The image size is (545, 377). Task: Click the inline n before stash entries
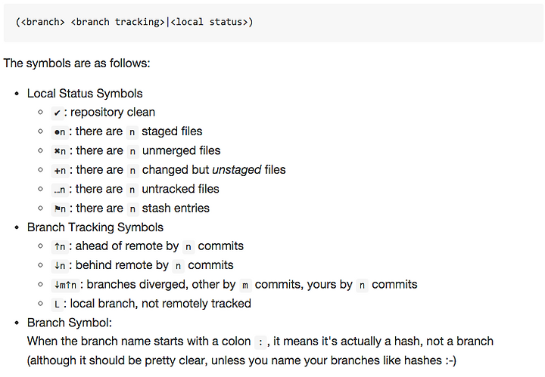tap(132, 209)
